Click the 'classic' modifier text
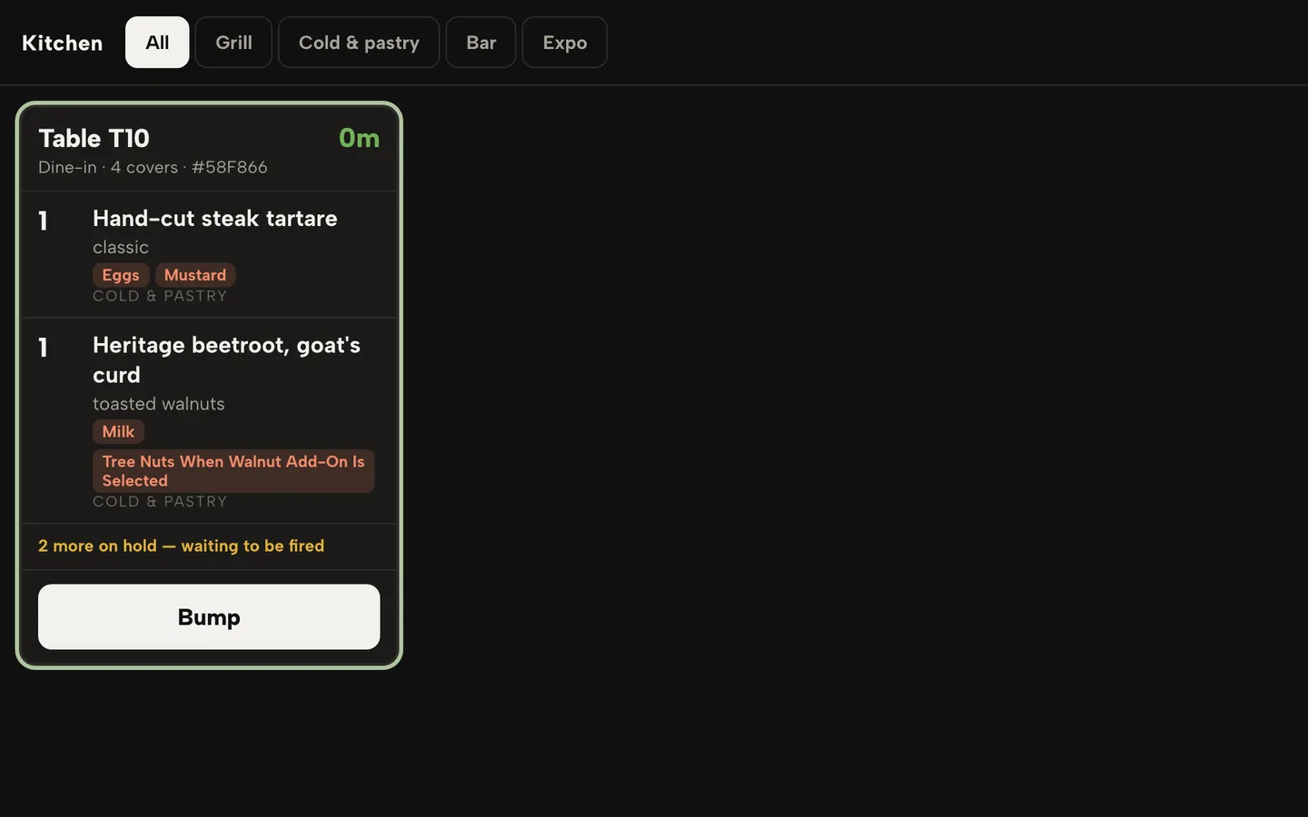 [x=121, y=247]
